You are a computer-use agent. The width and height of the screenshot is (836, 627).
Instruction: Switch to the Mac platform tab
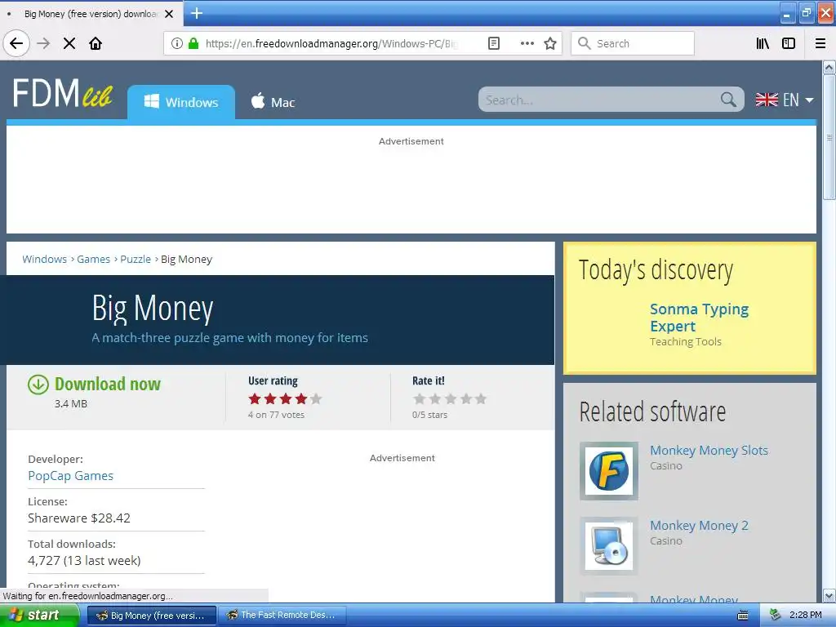(x=273, y=102)
